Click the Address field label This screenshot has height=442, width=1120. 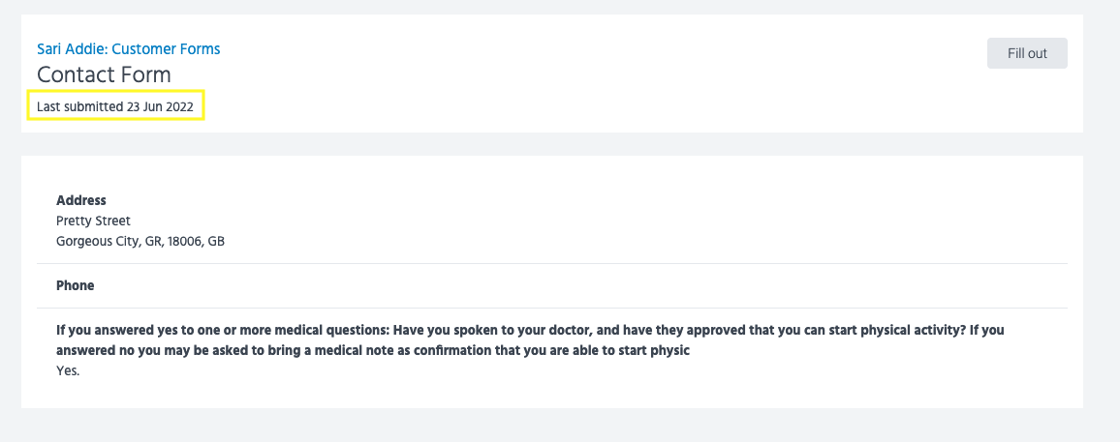coord(81,200)
